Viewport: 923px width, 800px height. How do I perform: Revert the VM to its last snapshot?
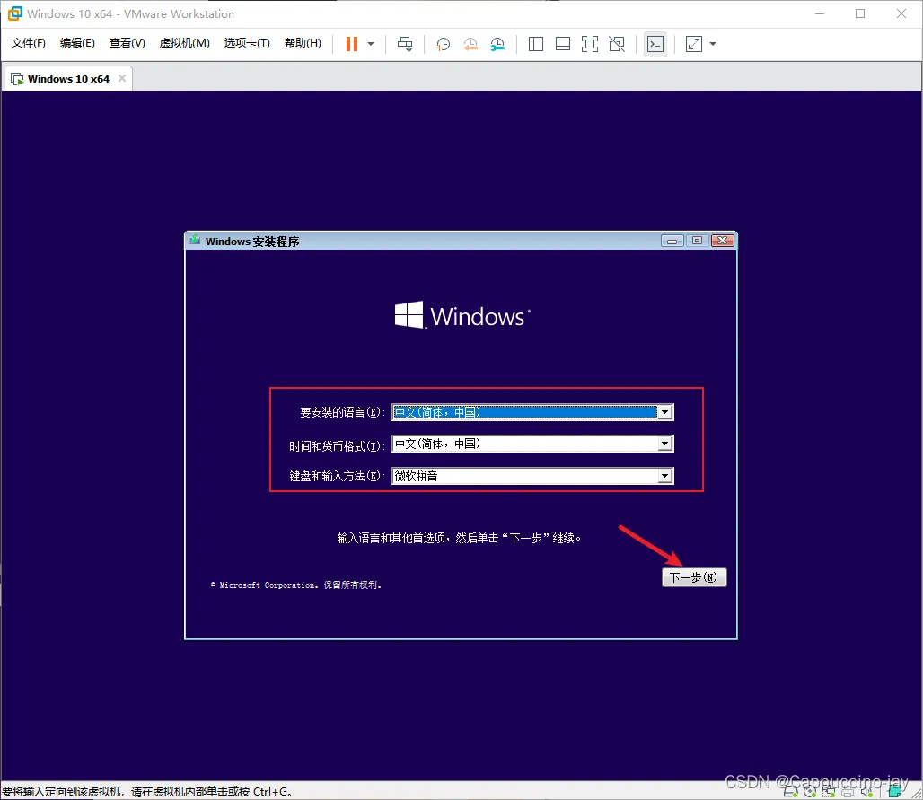click(470, 44)
